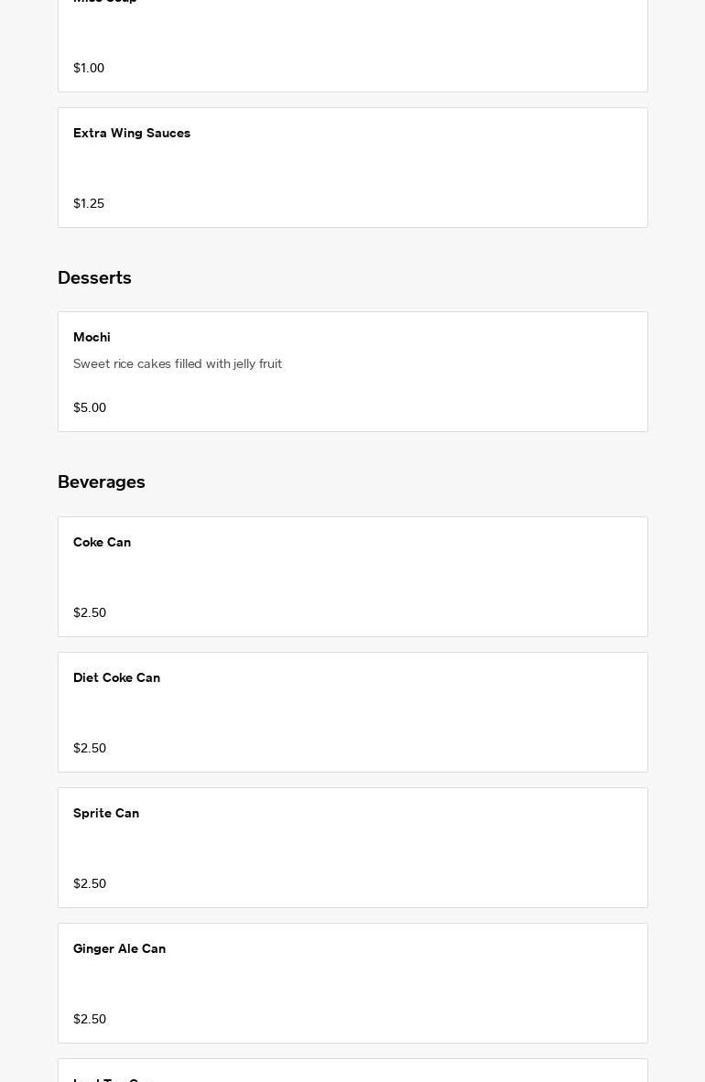This screenshot has width=705, height=1082.
Task: Click the Miso Soup $1.00 price
Action: click(x=89, y=68)
